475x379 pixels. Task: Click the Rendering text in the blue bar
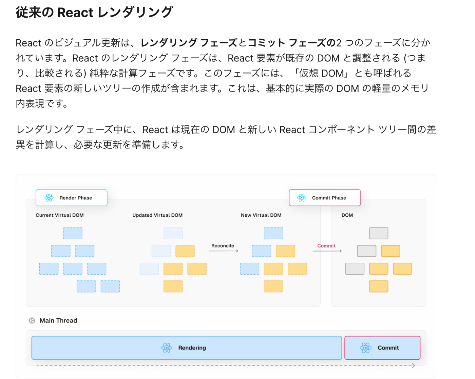[192, 348]
